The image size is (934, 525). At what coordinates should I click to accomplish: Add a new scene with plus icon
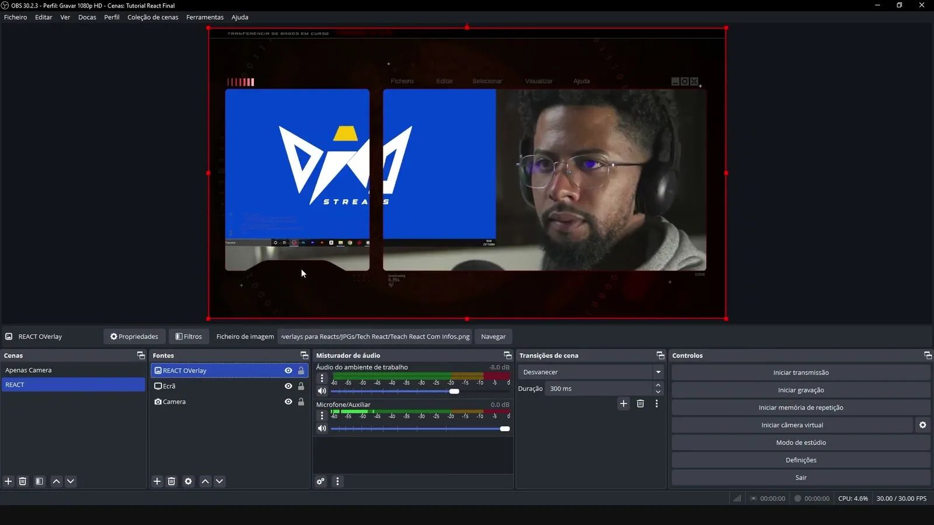pyautogui.click(x=8, y=481)
